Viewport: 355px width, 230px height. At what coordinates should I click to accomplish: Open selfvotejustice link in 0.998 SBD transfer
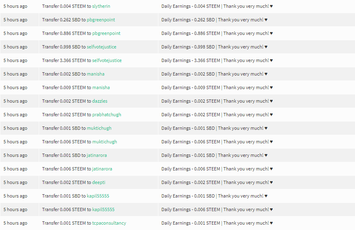102,47
